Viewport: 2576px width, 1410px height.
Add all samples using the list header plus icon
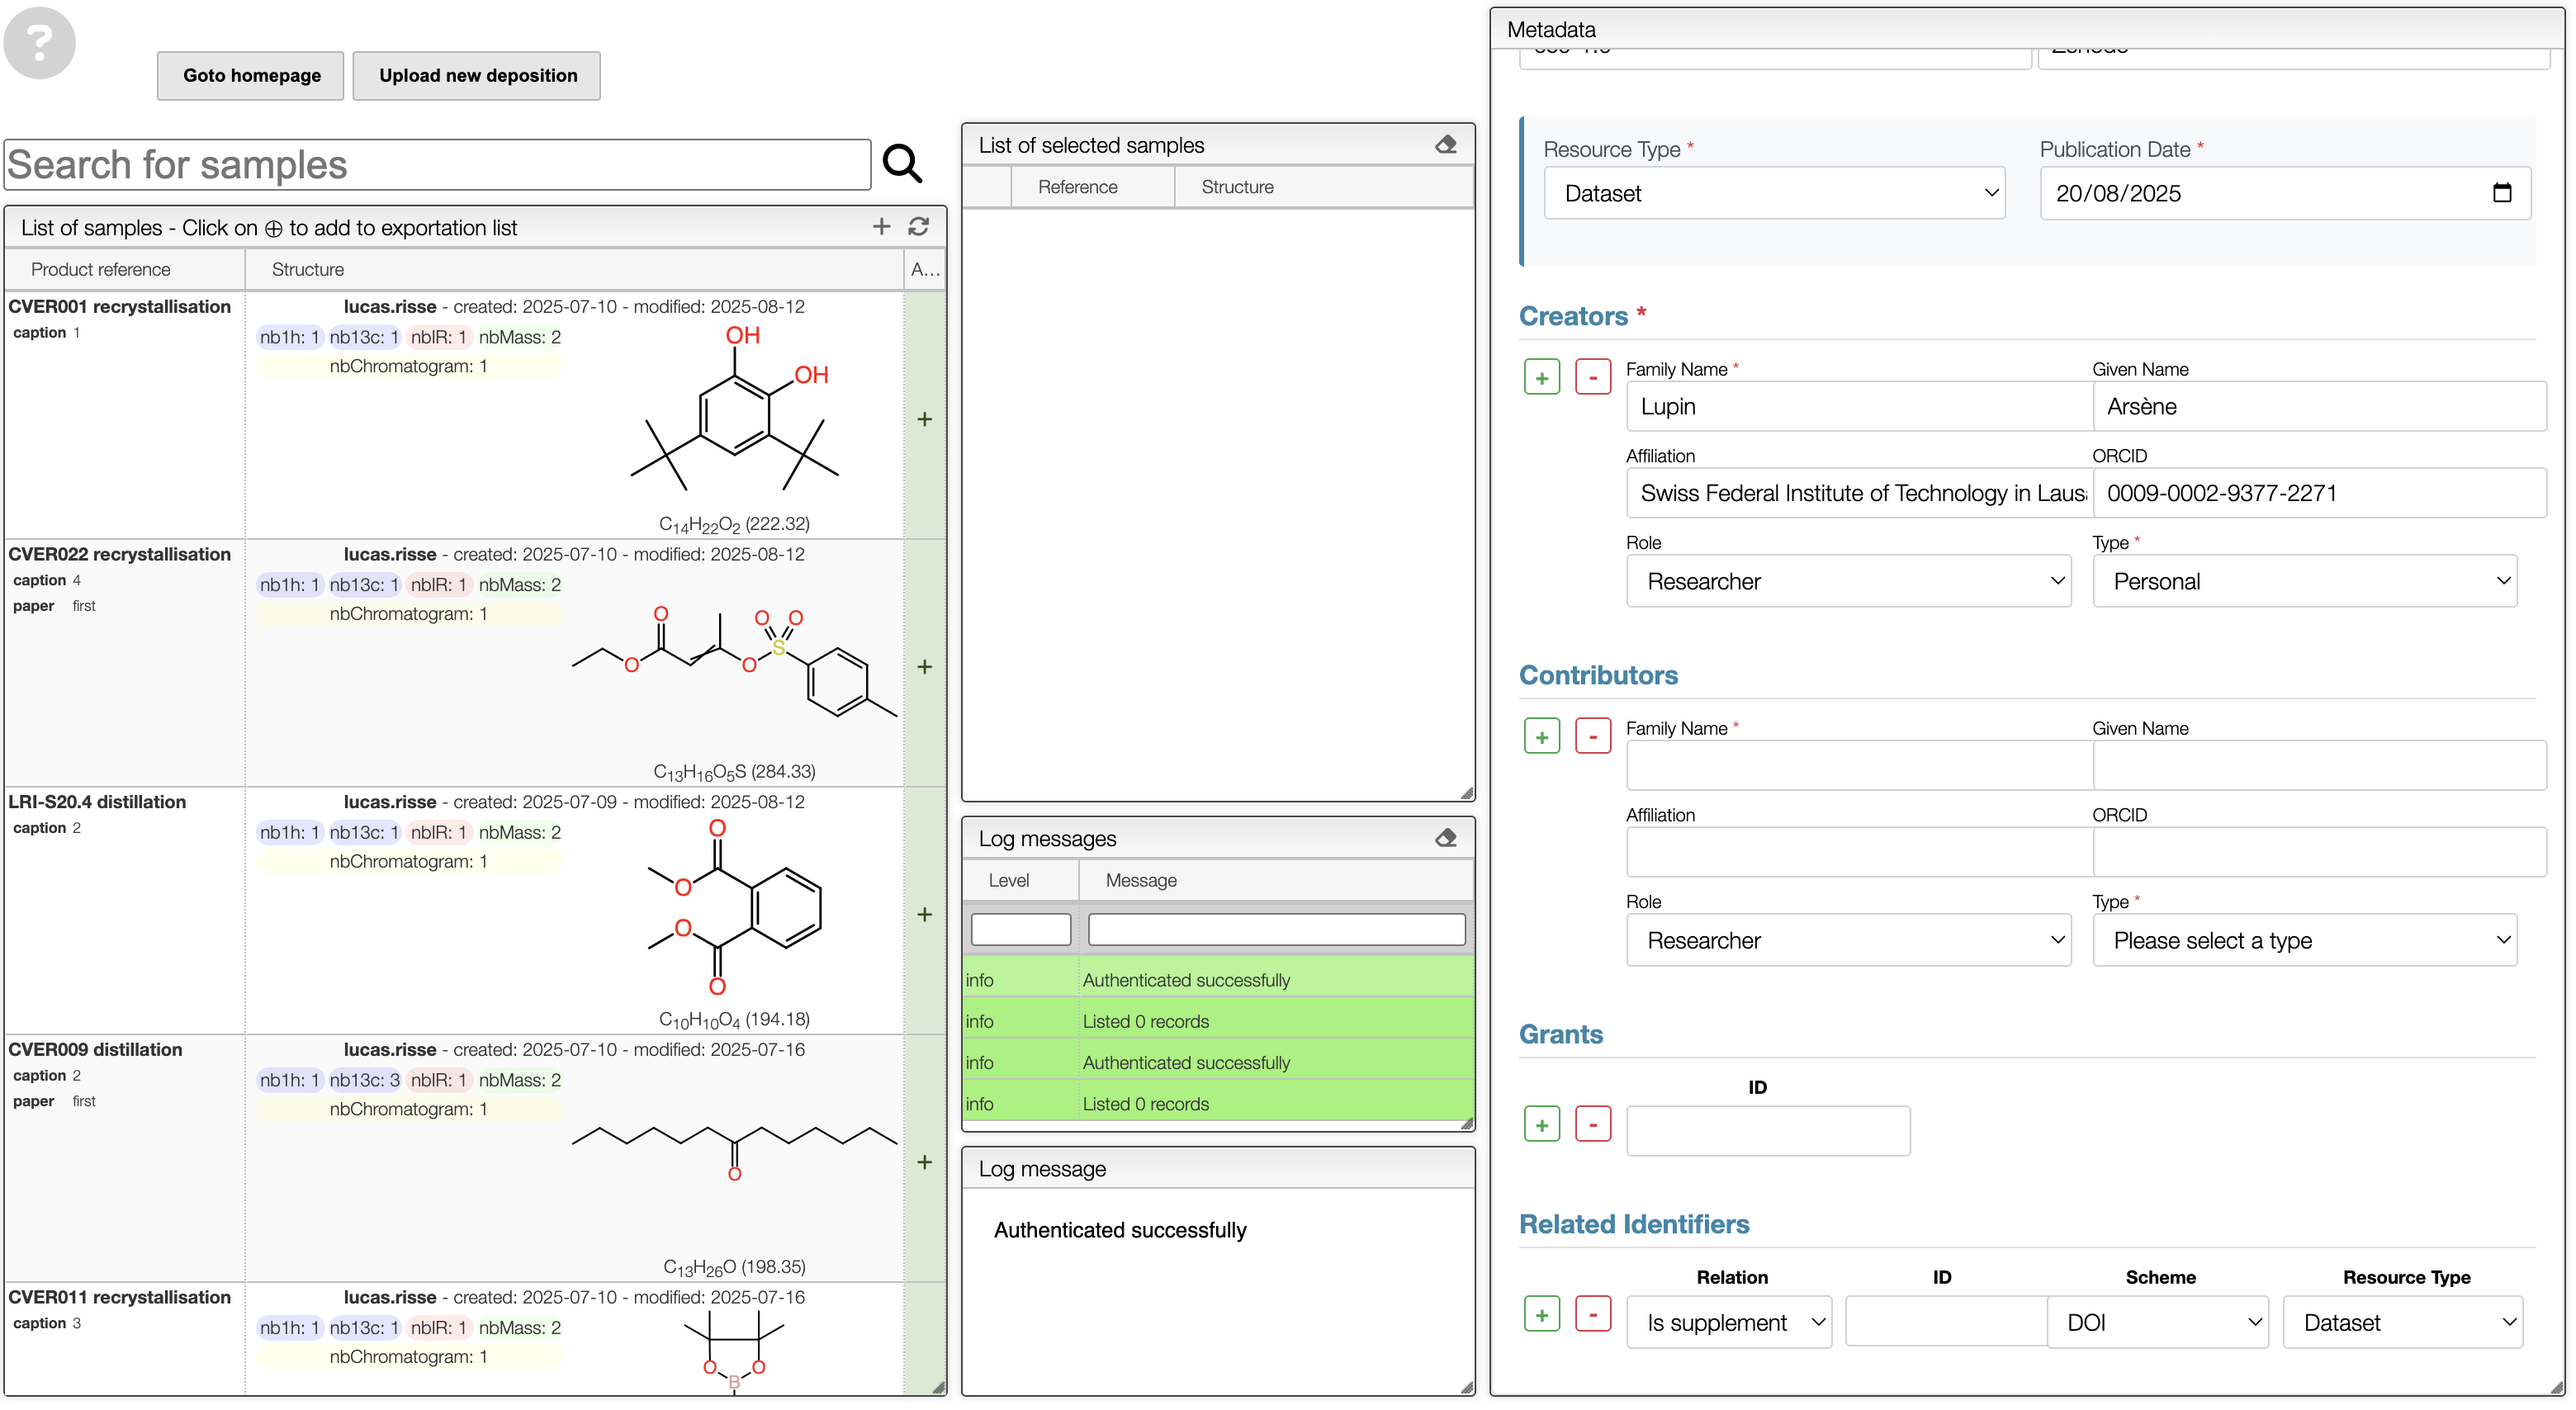tap(881, 227)
